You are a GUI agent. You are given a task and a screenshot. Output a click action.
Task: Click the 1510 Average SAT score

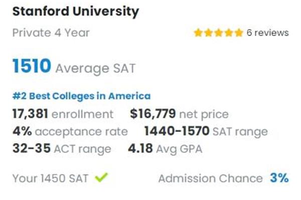point(74,66)
